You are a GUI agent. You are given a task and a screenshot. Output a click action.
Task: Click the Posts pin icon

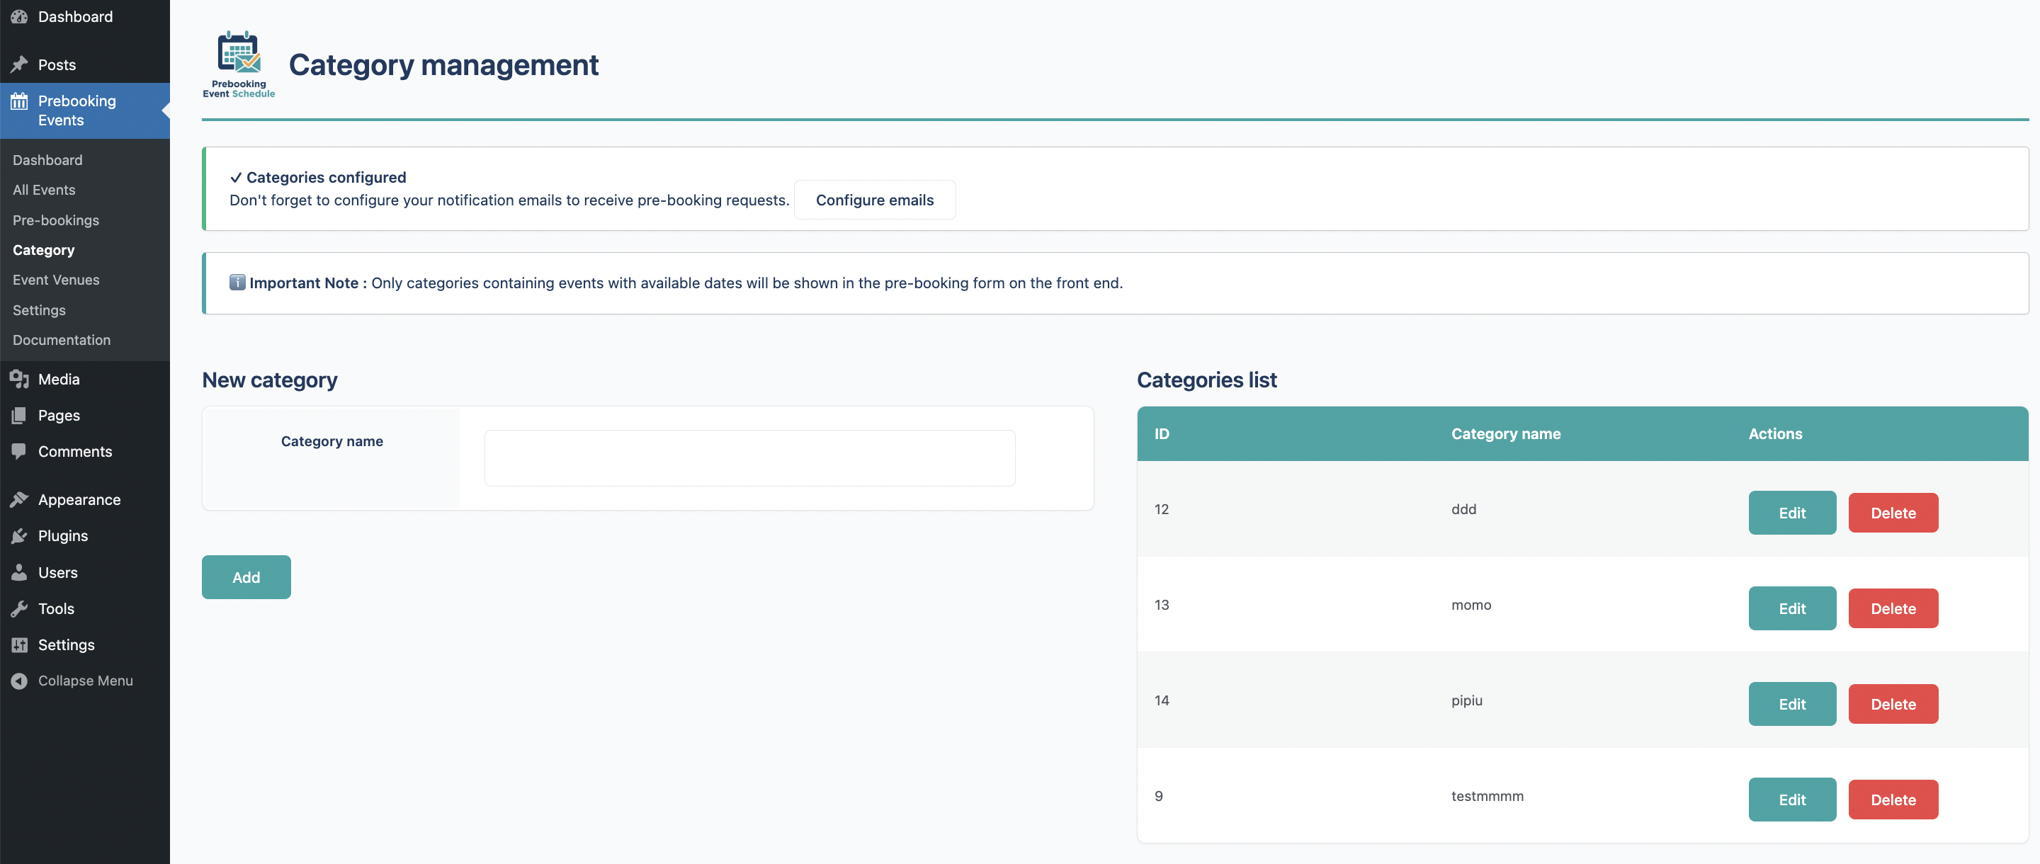coord(20,64)
